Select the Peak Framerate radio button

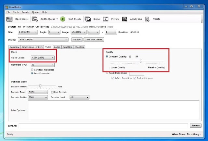tap(32, 73)
